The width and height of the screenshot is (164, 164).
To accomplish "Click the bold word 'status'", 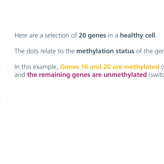I will (x=125, y=51).
